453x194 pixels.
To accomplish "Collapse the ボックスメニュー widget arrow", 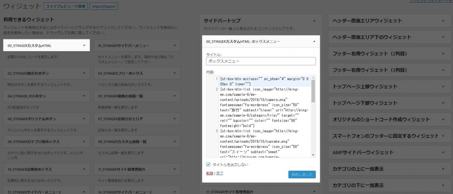I will pos(314,41).
